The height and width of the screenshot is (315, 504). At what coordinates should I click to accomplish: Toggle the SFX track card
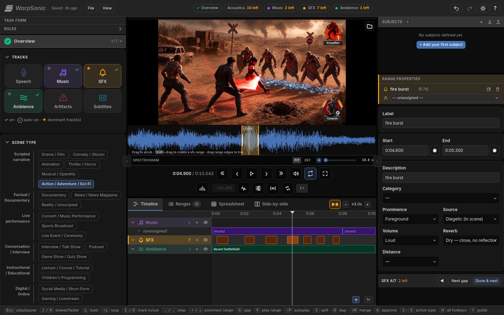(102, 76)
